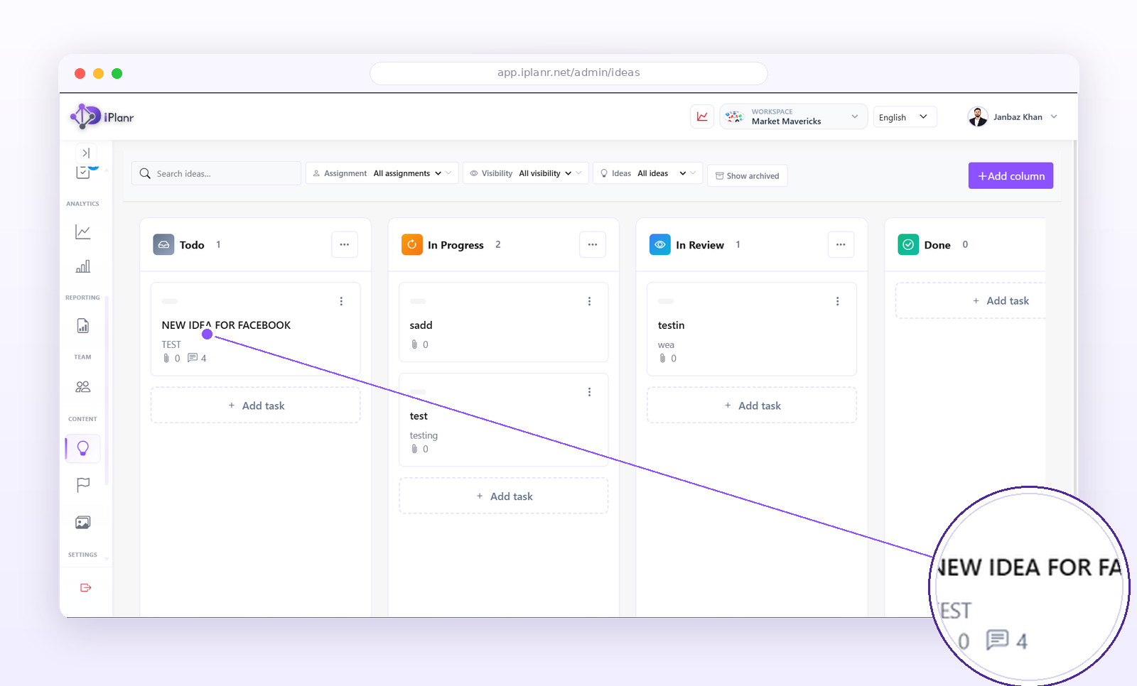Click the red logout icon
This screenshot has width=1137, height=686.
(x=86, y=587)
